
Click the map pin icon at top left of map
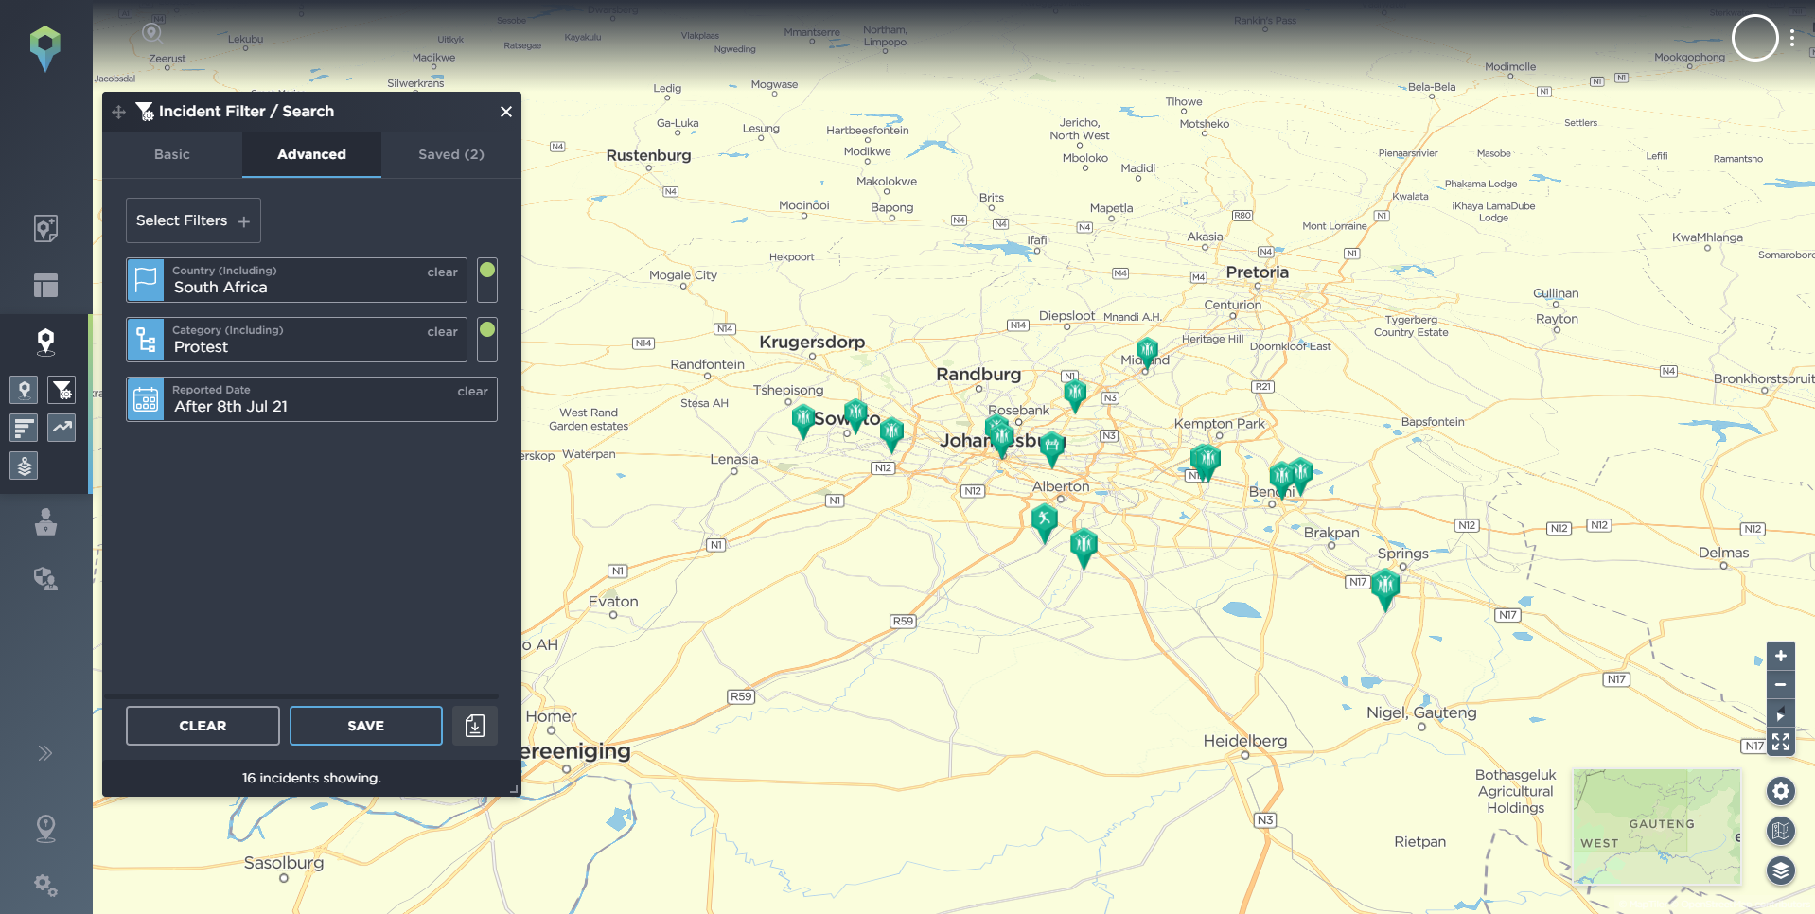[x=151, y=33]
